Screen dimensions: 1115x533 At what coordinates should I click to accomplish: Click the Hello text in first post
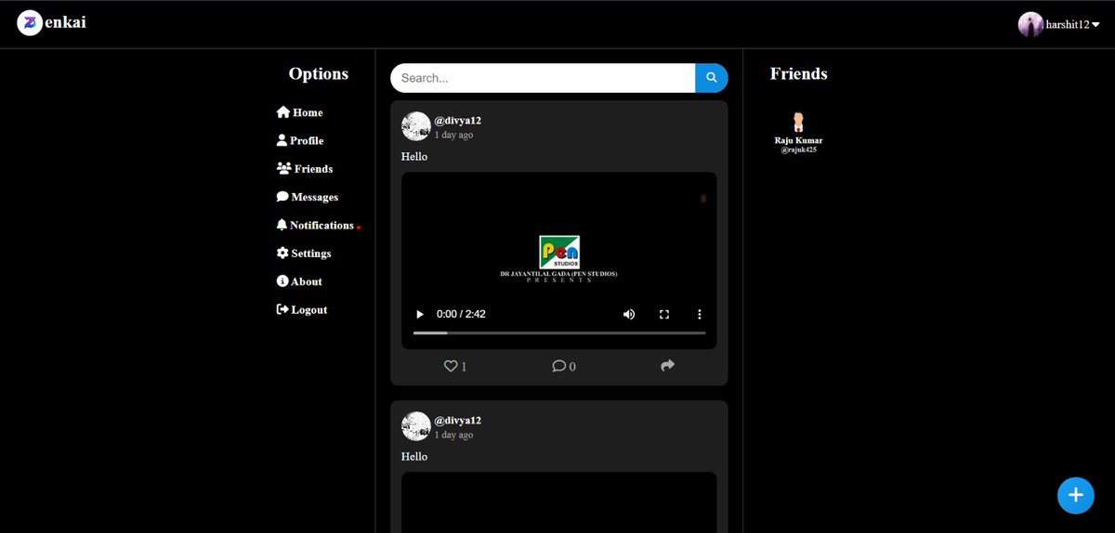tap(414, 156)
